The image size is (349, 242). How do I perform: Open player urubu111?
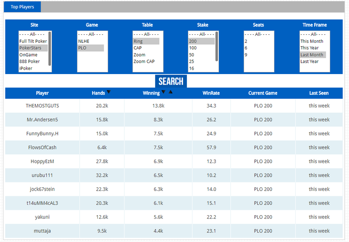(x=42, y=175)
